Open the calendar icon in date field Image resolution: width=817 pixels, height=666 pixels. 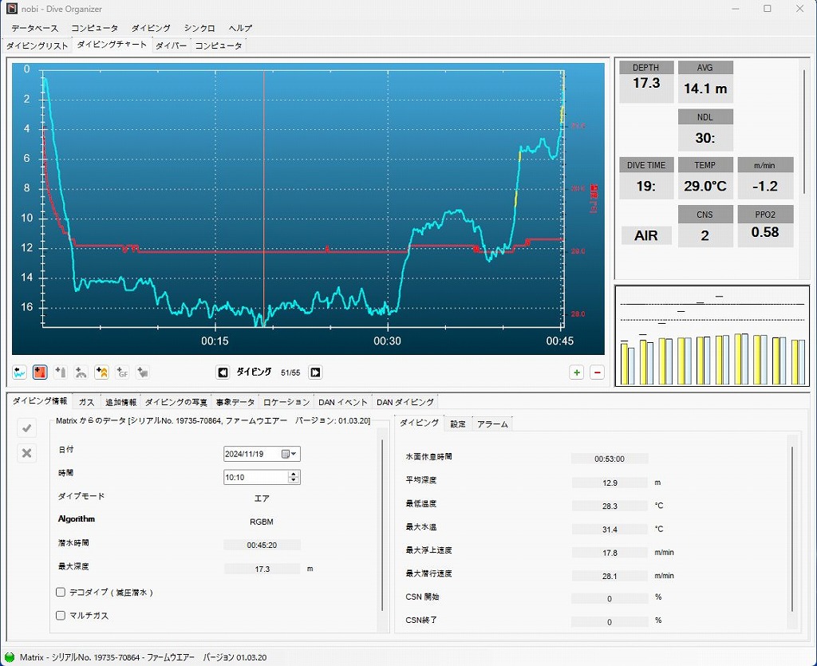286,454
